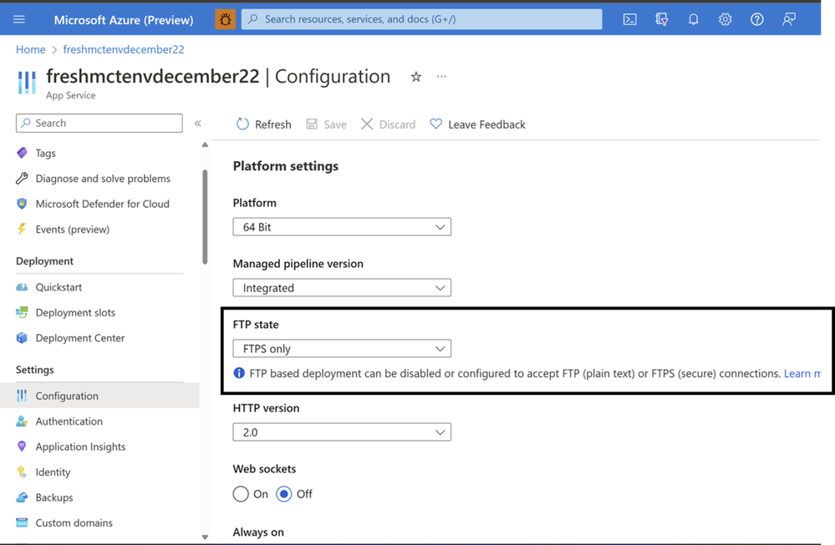Open the Feedback person icon in the top bar
This screenshot has width=835, height=545.
(x=789, y=20)
